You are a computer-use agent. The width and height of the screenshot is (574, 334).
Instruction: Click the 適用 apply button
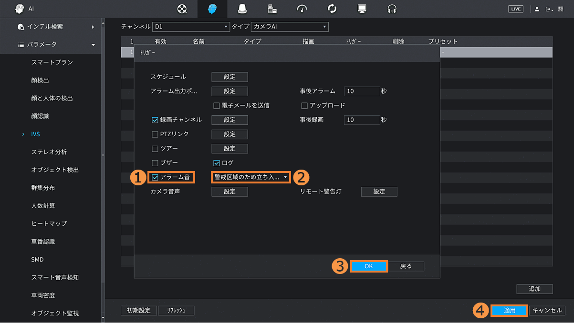pos(509,311)
